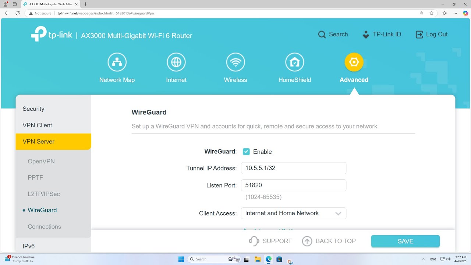Show hidden system tray icons
The height and width of the screenshot is (265, 471).
point(424,259)
